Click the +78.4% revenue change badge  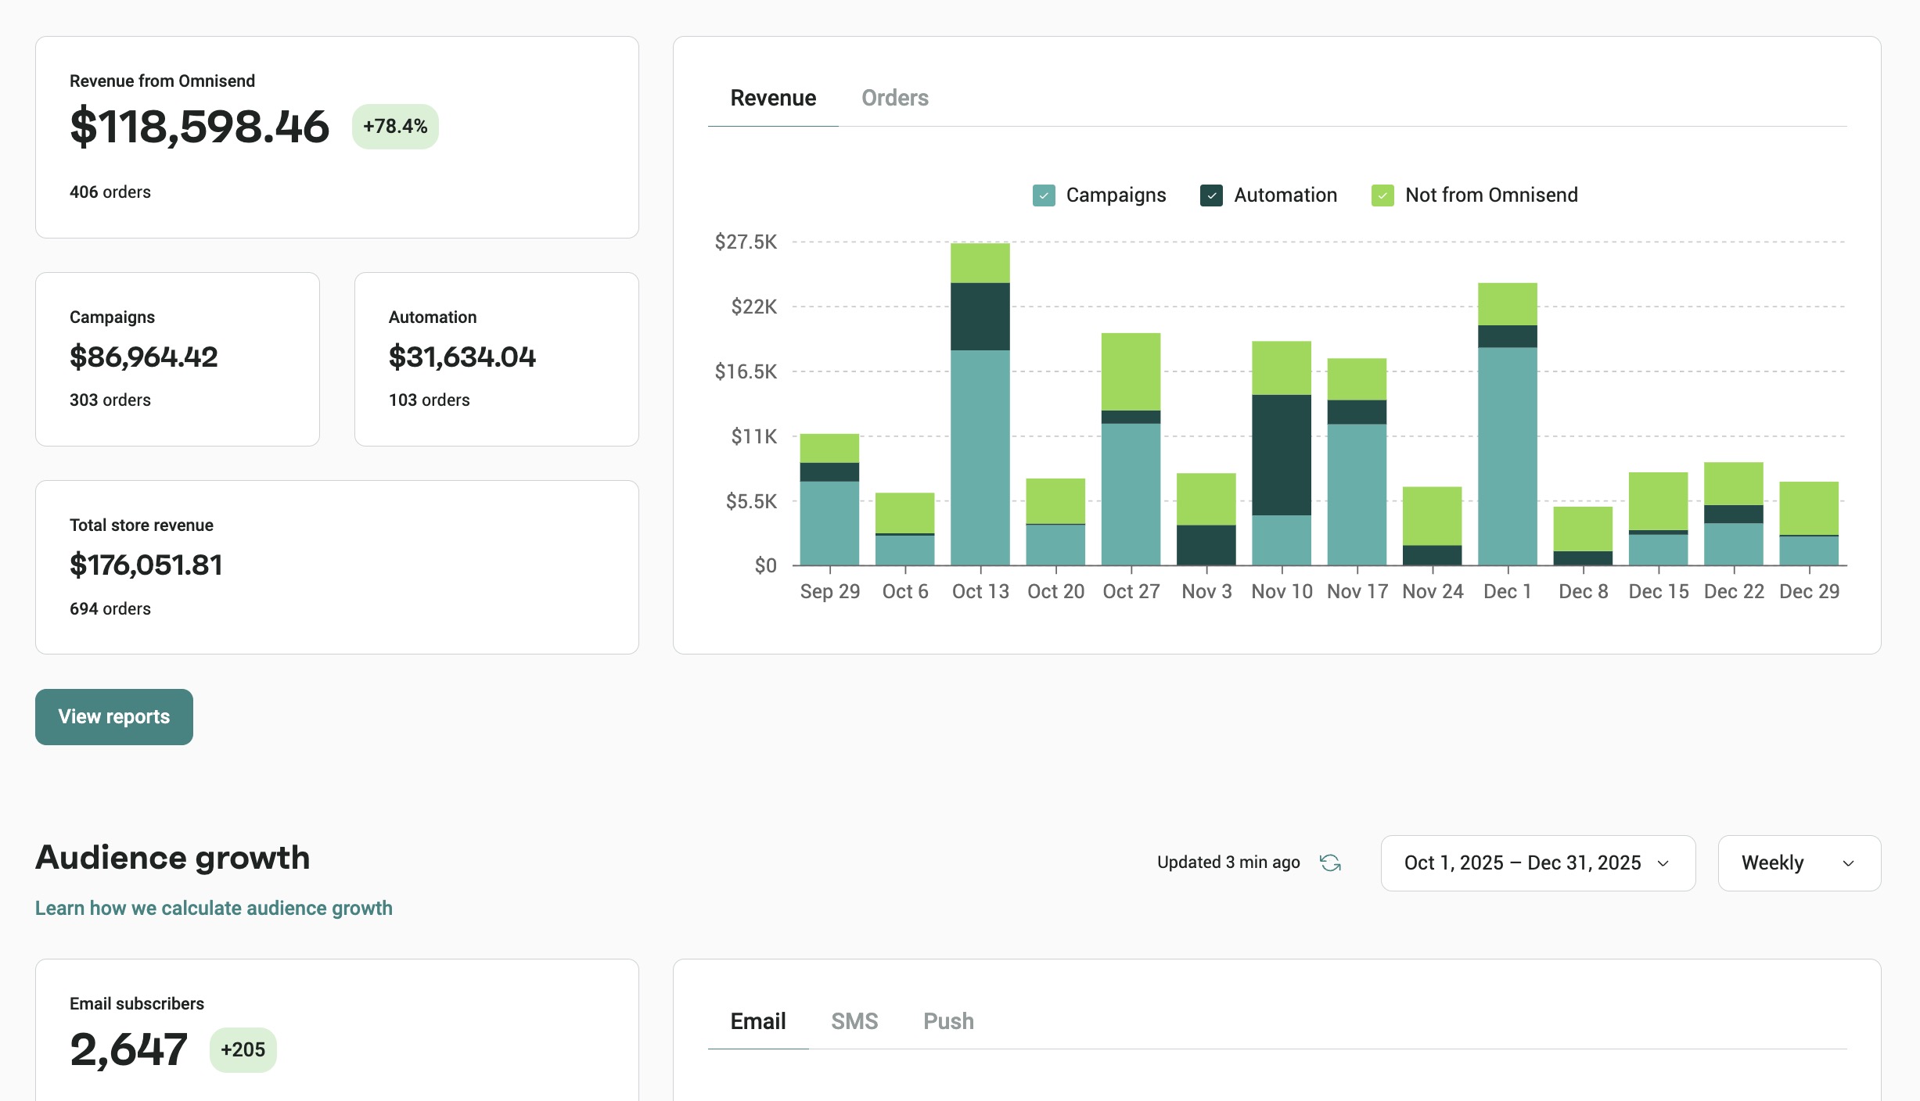click(x=395, y=127)
